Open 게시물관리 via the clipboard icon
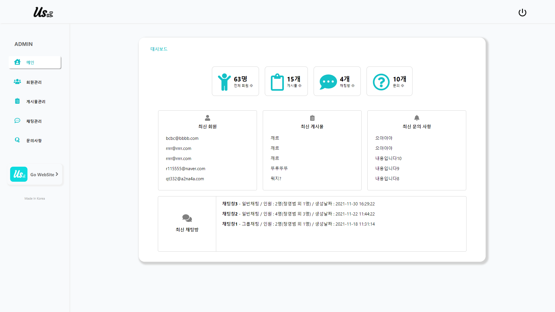 tap(17, 101)
